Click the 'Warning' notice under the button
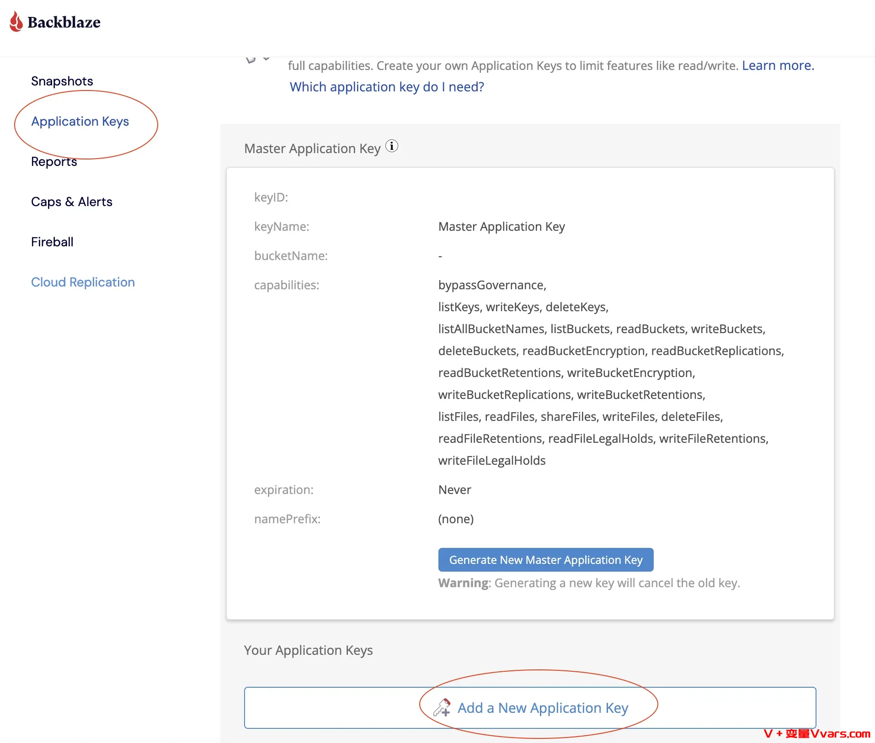This screenshot has width=875, height=743. coord(589,583)
